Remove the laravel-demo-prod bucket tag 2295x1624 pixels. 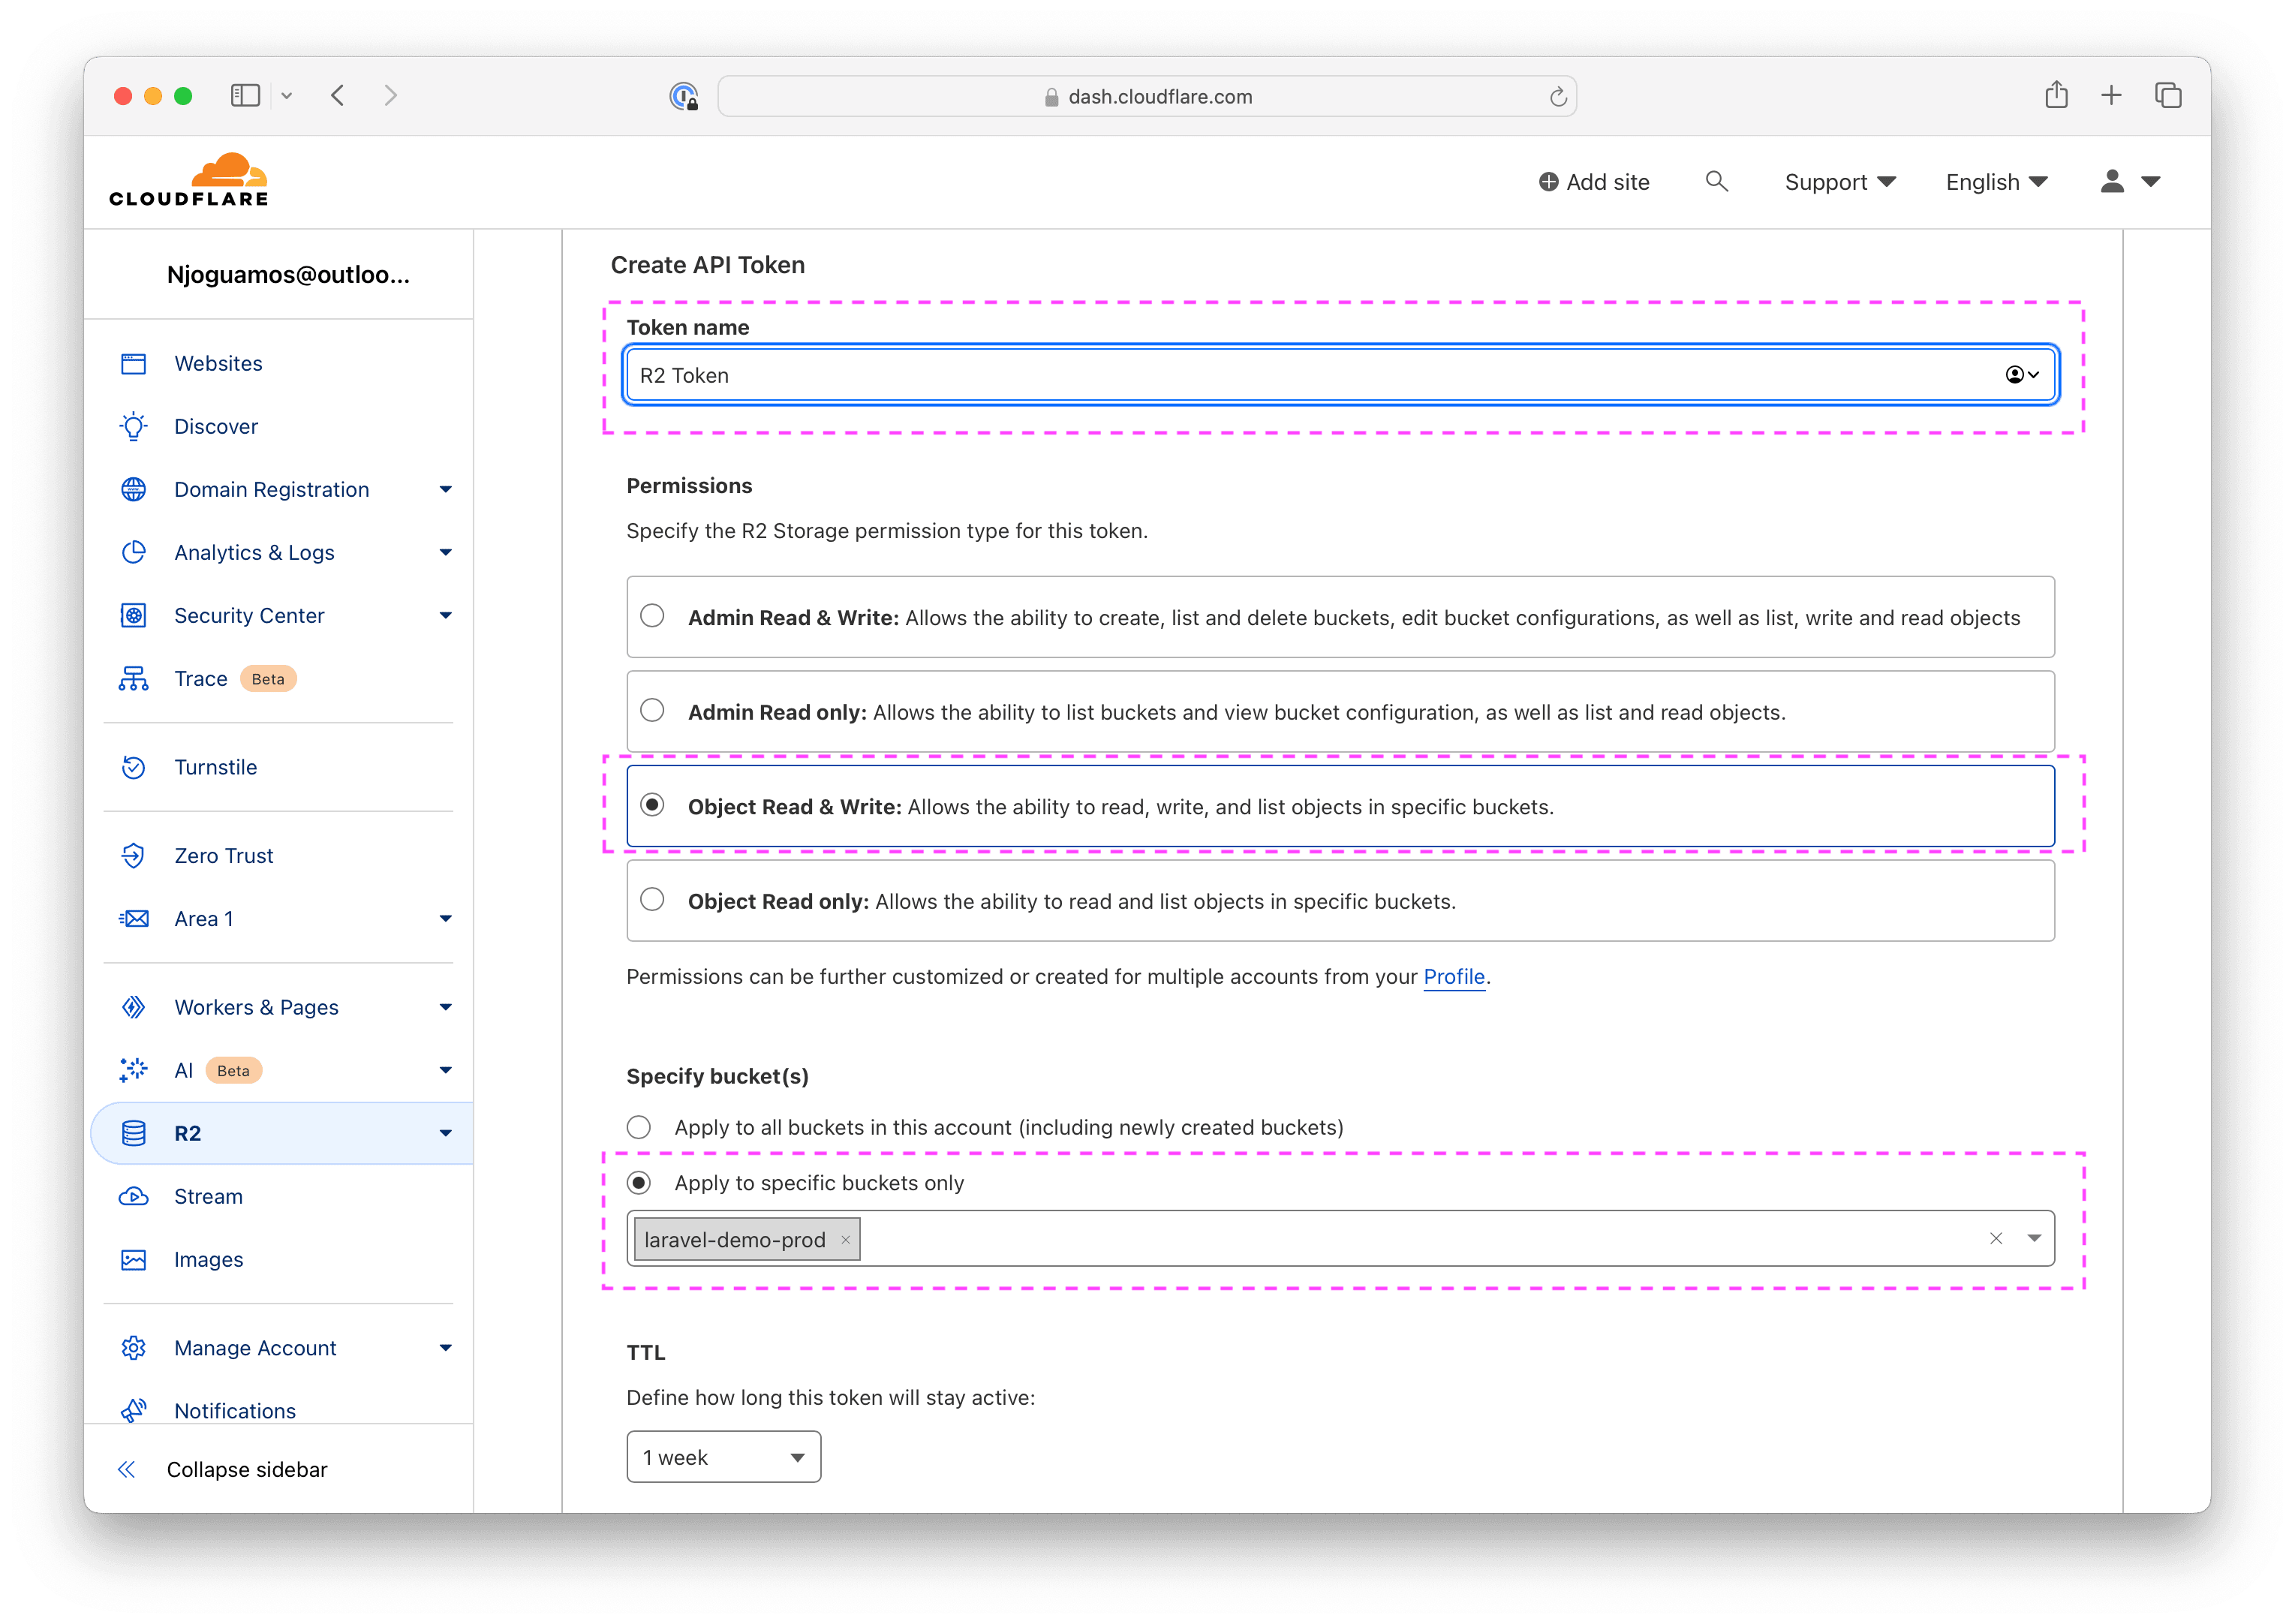pyautogui.click(x=845, y=1239)
